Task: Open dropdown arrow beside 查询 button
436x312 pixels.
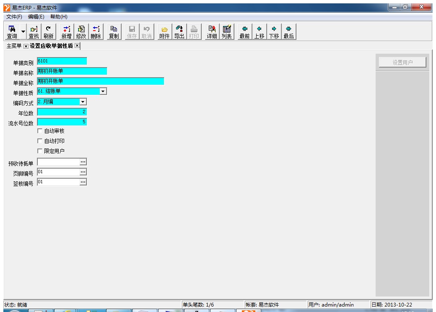Action: click(x=23, y=32)
